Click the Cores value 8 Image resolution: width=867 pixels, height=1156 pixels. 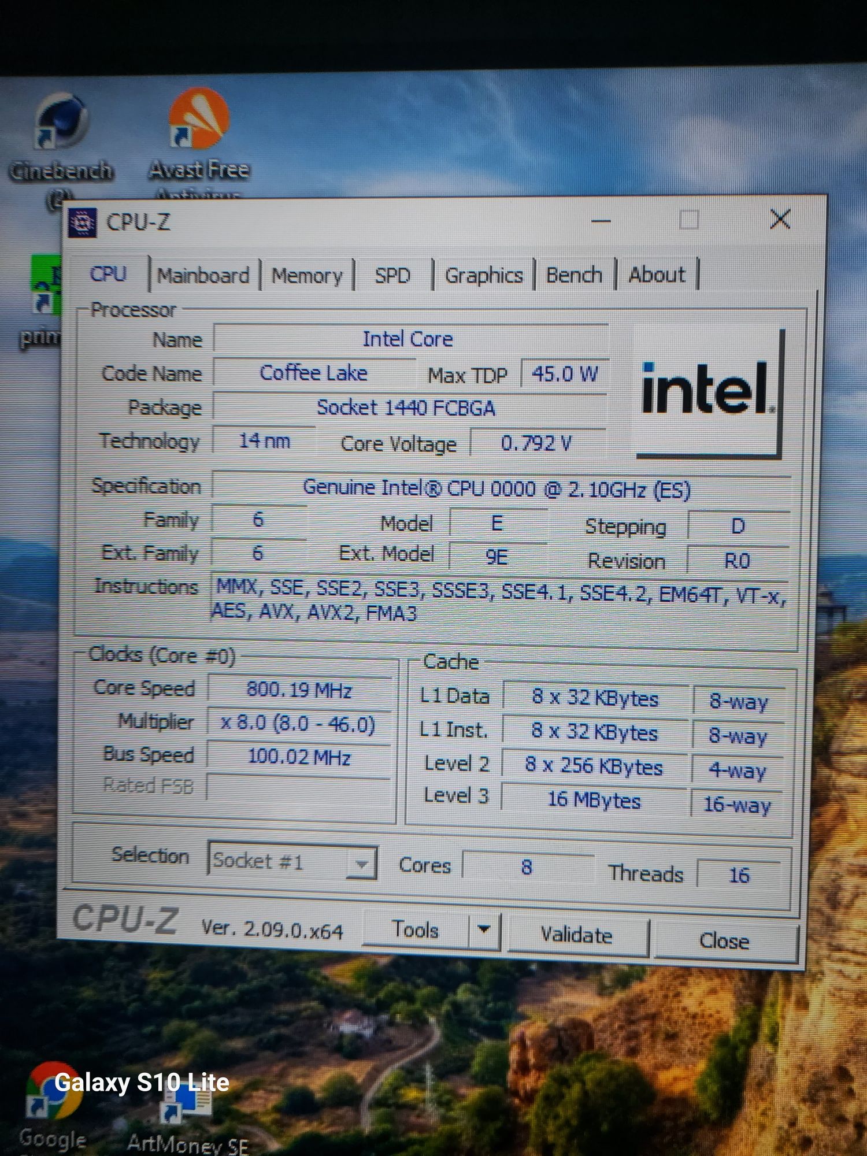coord(527,867)
